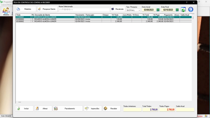Open calendar icon next to Data Inicial
The height and width of the screenshot is (118, 210).
coord(158,10)
